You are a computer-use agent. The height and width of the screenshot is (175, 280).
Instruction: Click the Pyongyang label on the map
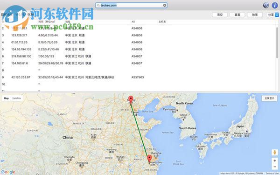coord(169,109)
